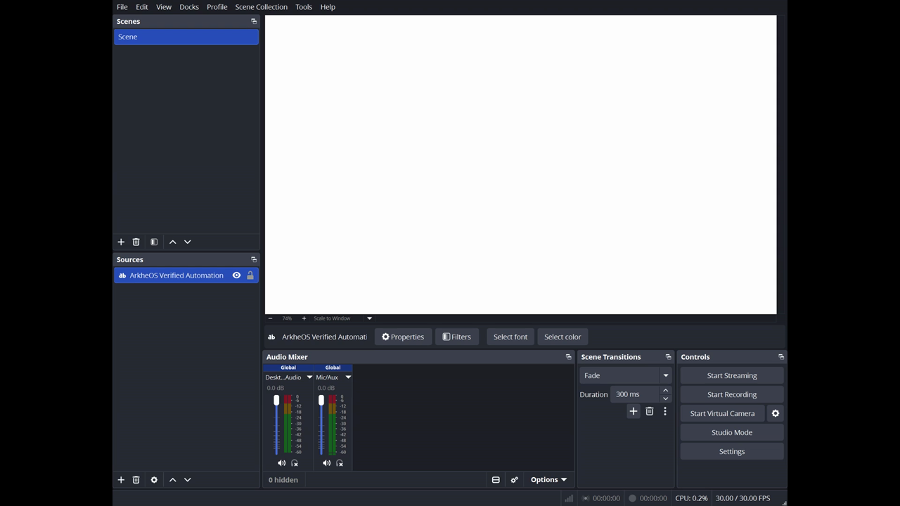This screenshot has width=900, height=506.
Task: Add a new source with plus icon
Action: pyautogui.click(x=121, y=480)
